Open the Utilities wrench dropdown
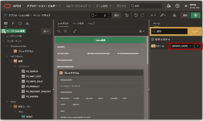This screenshot has width=203, height=121. [164, 15]
